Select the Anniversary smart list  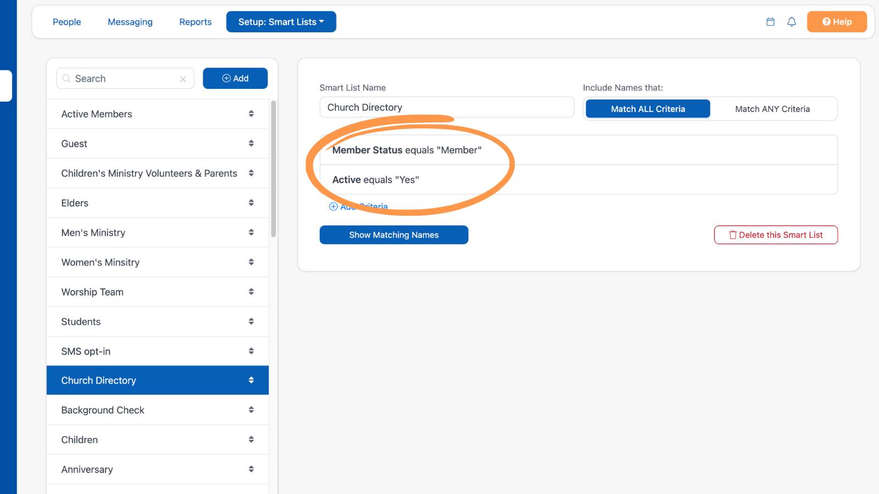click(158, 469)
